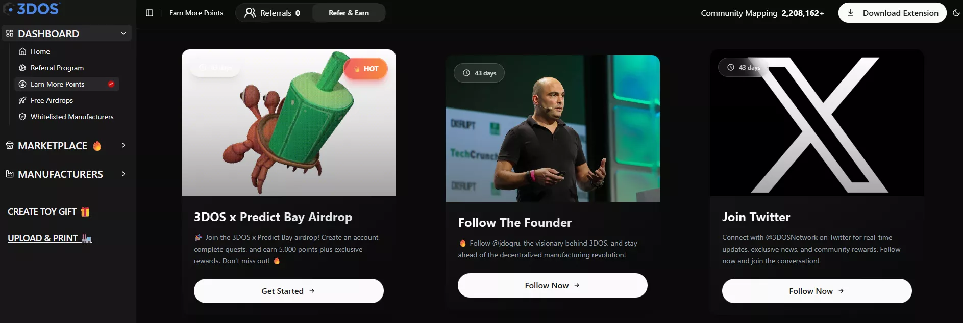Image resolution: width=963 pixels, height=323 pixels.
Task: Expand the MANUFACTURERS section arrow
Action: 123,174
